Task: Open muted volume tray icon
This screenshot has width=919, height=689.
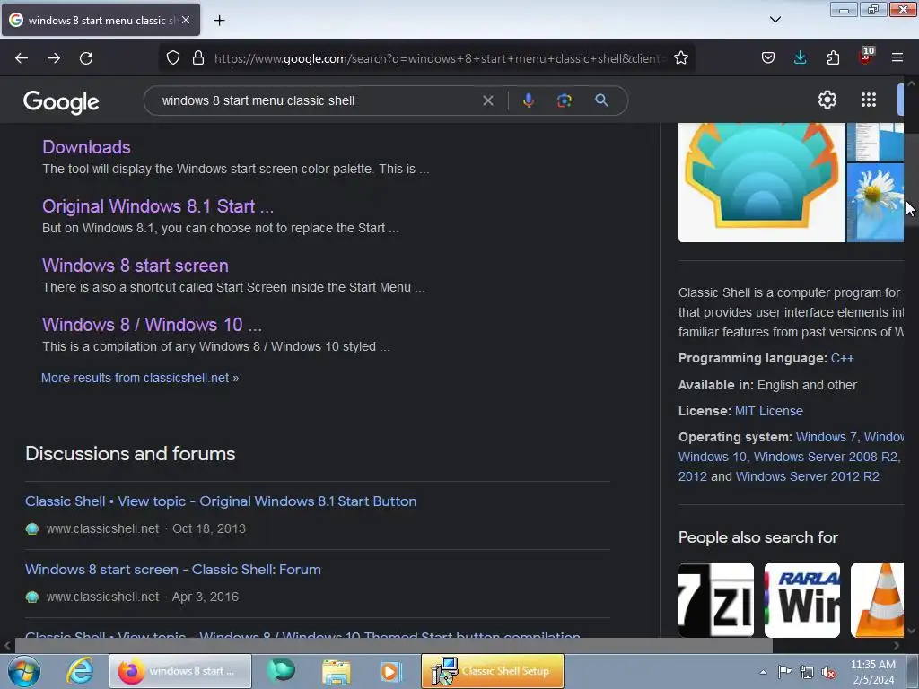Action: click(828, 672)
